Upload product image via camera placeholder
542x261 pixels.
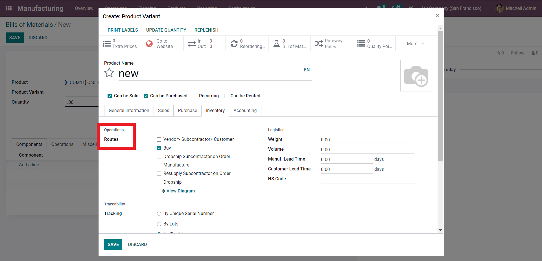(x=416, y=76)
